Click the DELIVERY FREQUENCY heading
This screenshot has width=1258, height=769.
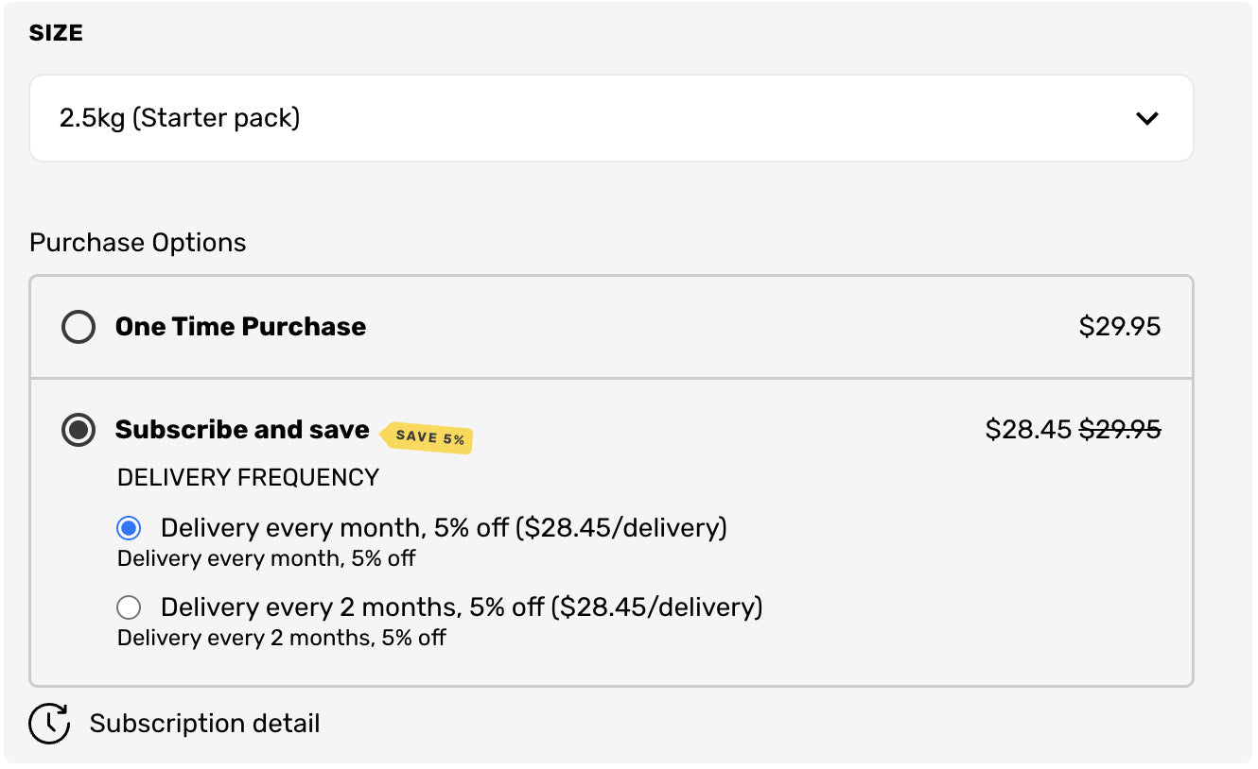click(248, 478)
